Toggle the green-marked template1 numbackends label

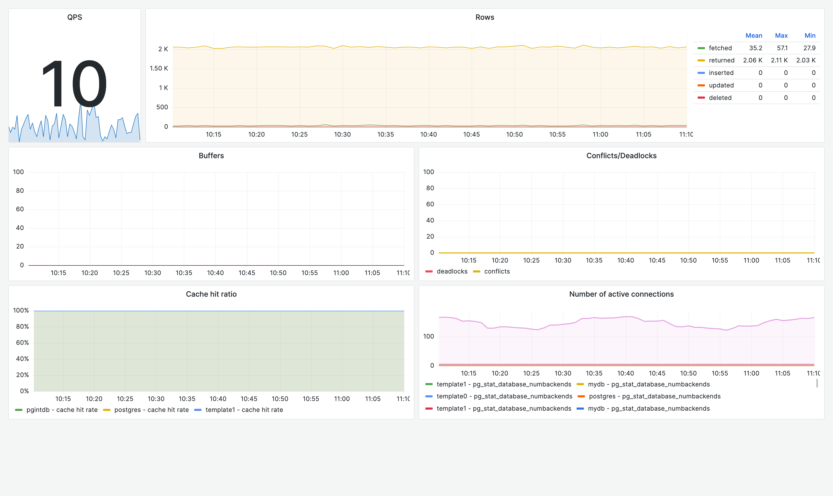point(504,384)
